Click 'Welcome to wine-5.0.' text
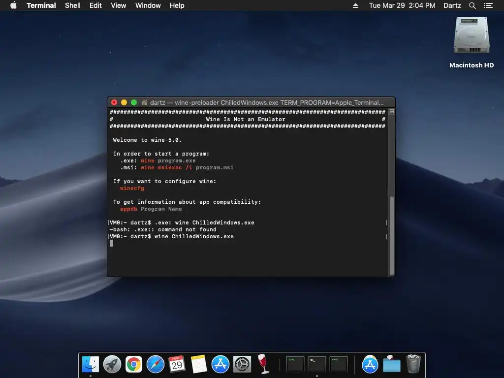Viewport: 504px width, 378px height. 147,140
